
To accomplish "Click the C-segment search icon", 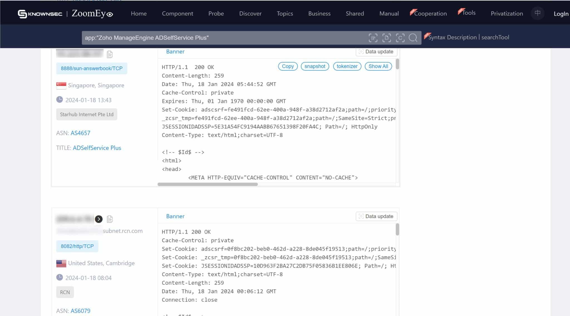I will (x=400, y=38).
